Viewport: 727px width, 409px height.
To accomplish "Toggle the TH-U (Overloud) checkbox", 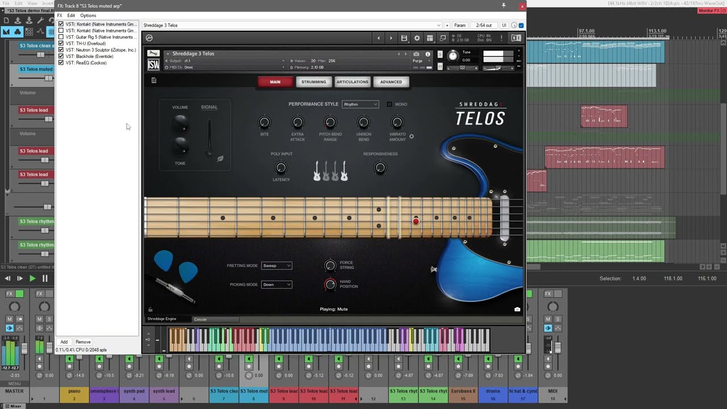I will (x=61, y=44).
